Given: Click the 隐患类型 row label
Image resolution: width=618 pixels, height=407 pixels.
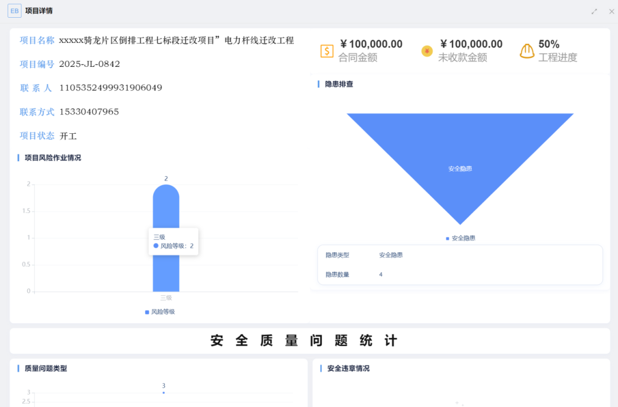Looking at the screenshot, I should click(x=338, y=255).
